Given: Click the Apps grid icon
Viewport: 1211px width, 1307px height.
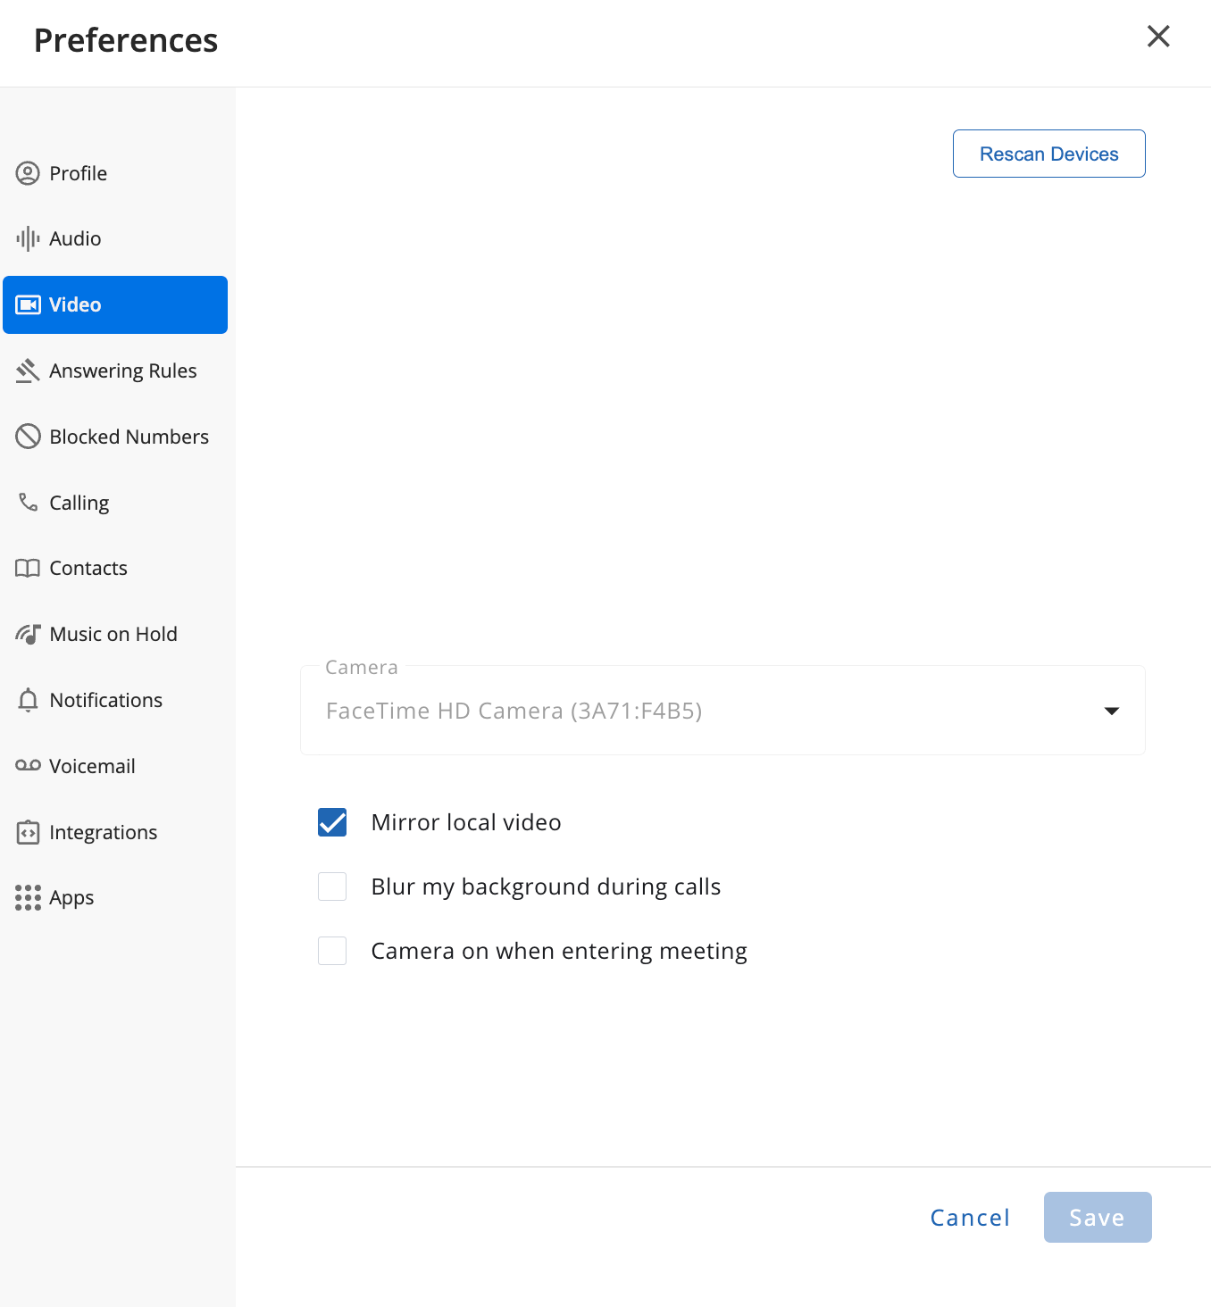Looking at the screenshot, I should click(x=28, y=897).
